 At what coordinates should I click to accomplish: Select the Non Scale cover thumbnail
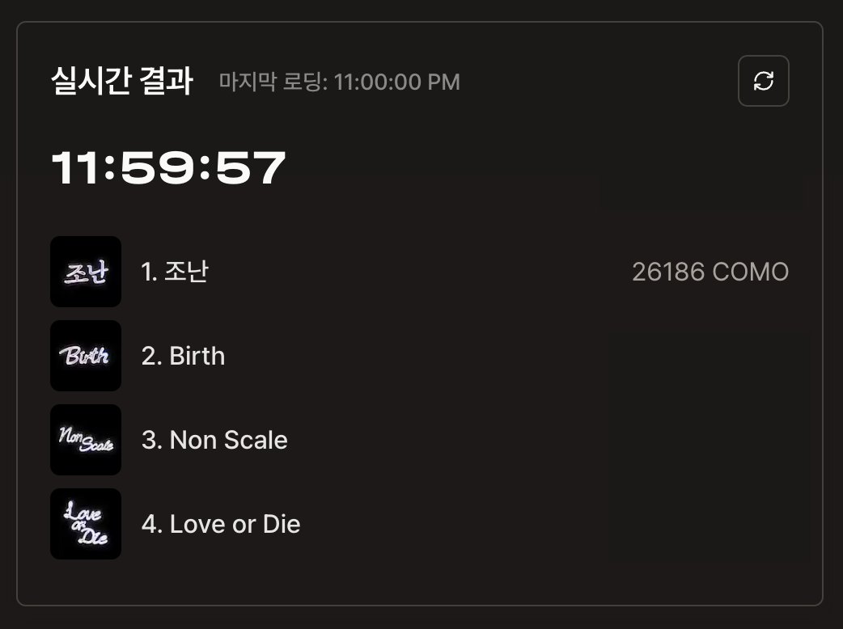tap(86, 440)
